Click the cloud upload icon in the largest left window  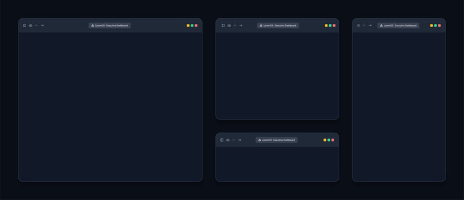[x=31, y=26]
